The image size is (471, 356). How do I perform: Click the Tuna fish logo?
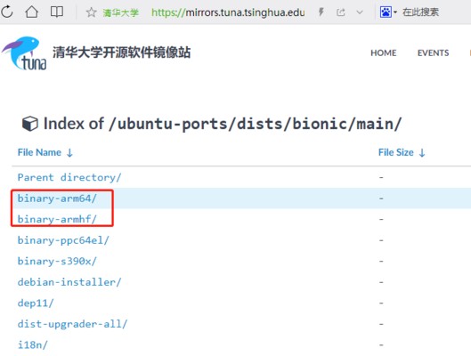(24, 53)
